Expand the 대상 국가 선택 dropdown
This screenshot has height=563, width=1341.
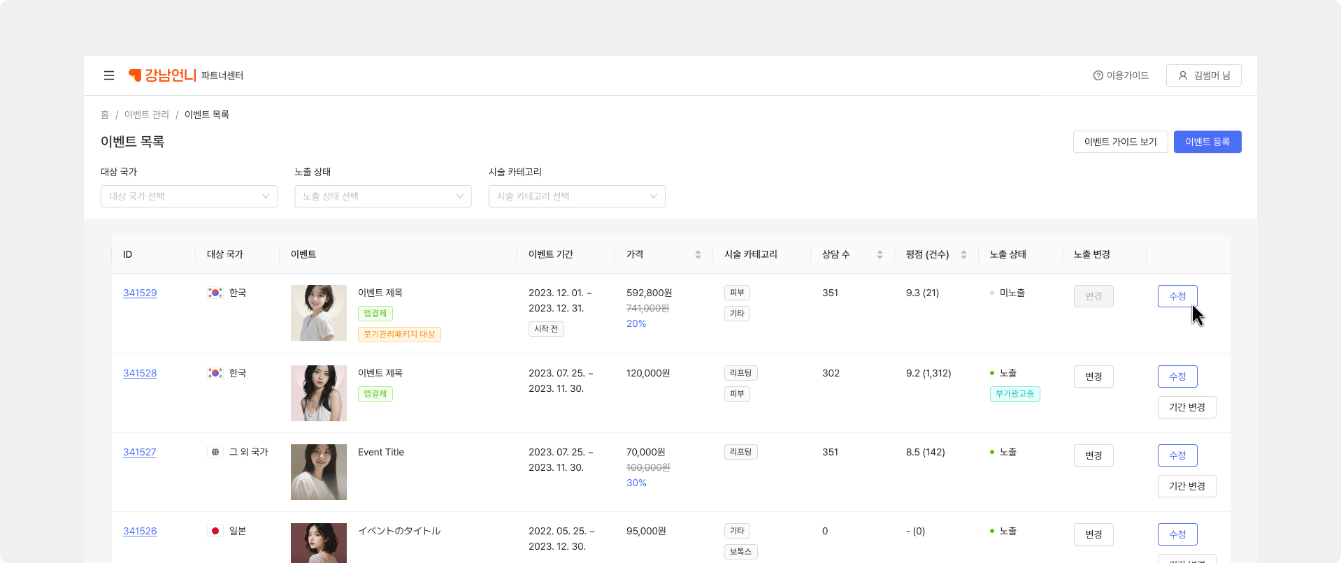click(x=189, y=196)
